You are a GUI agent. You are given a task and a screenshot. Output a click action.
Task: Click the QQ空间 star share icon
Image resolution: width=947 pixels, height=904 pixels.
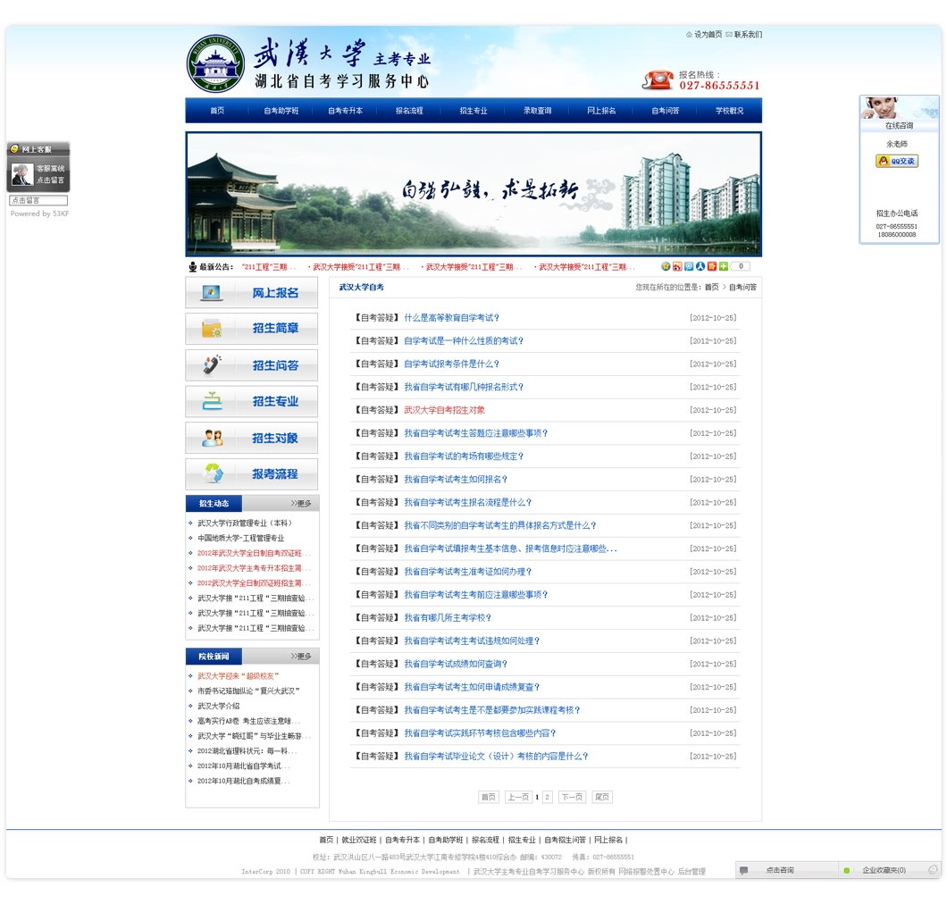[x=666, y=266]
